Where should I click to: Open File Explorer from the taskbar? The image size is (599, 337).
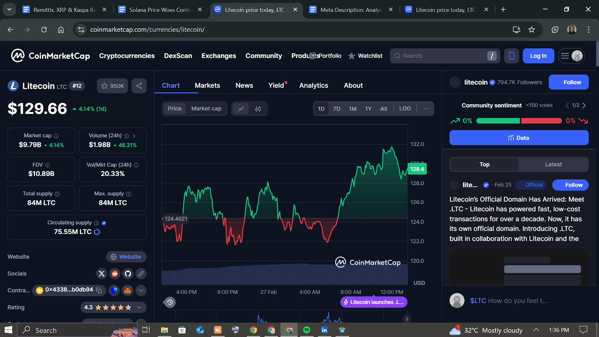164,330
